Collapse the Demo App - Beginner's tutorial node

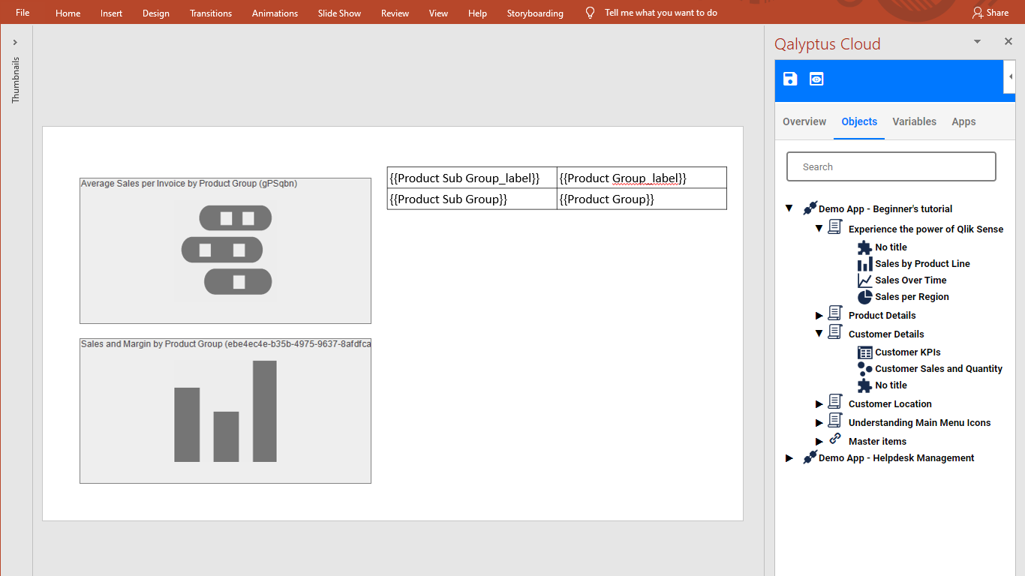pos(789,208)
